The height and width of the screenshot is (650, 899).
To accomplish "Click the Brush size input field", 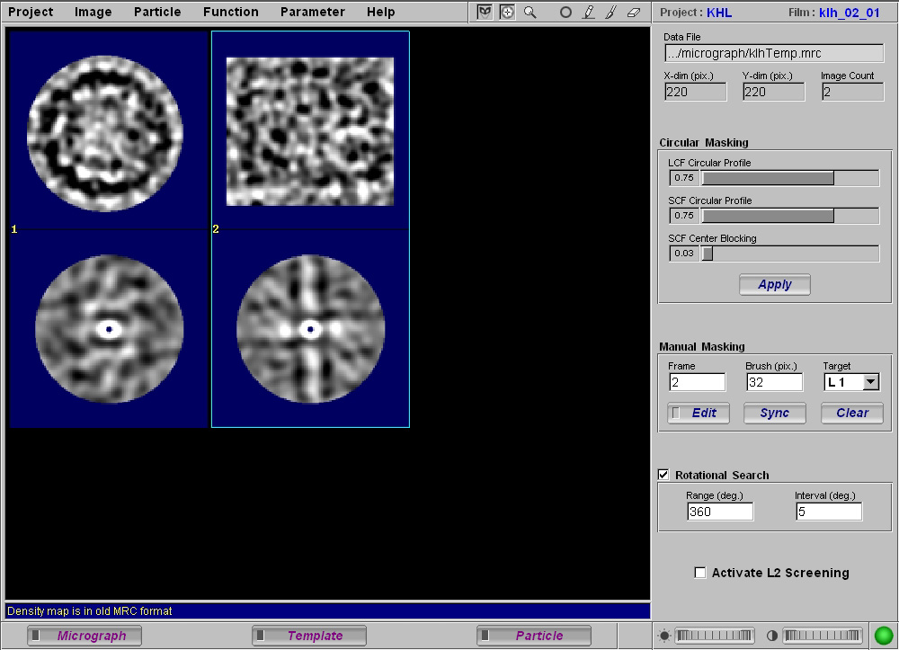I will point(774,382).
